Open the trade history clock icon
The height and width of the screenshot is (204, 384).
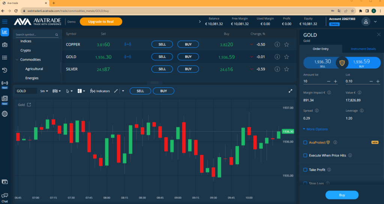4,70
